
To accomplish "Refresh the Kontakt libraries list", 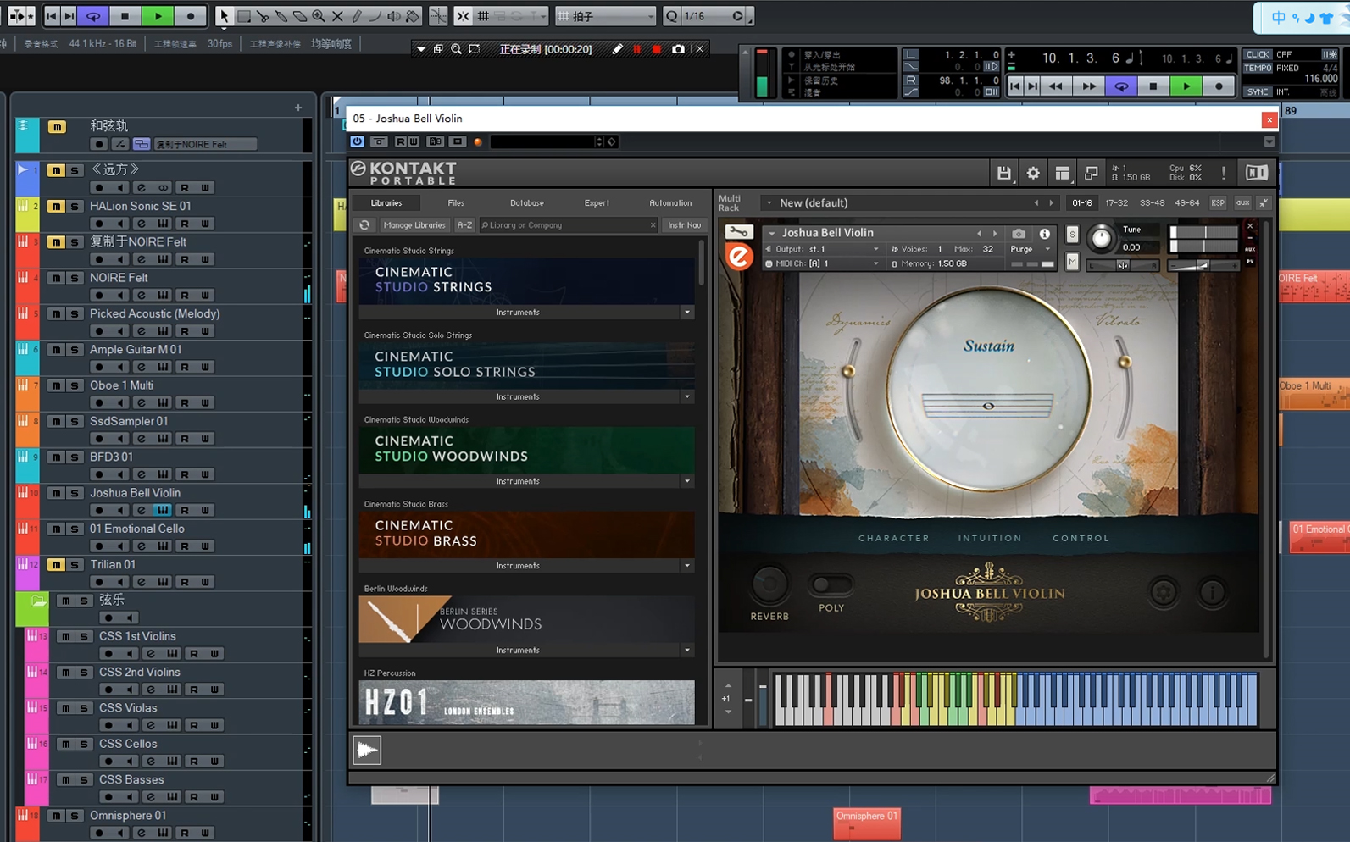I will 364,225.
